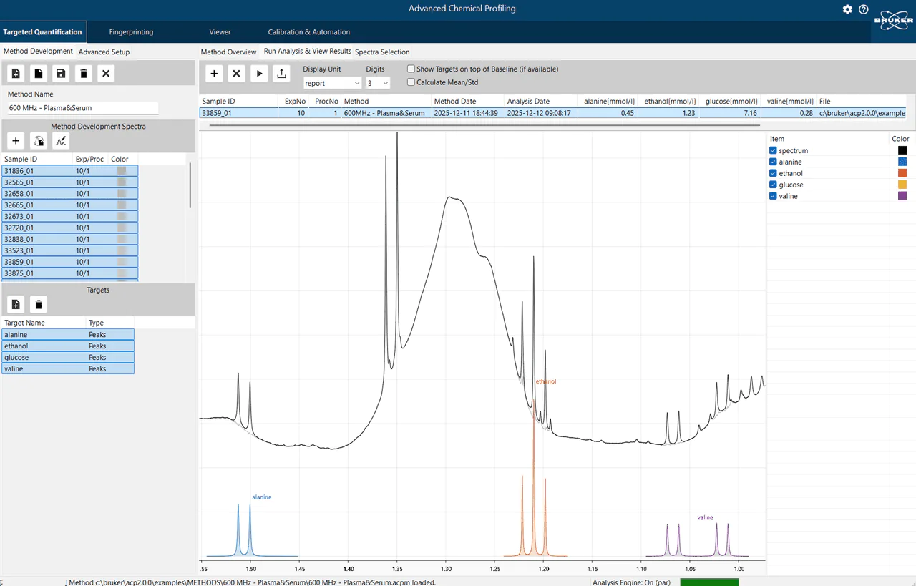Delete selected target with trash icon
The image size is (916, 586).
[39, 305]
